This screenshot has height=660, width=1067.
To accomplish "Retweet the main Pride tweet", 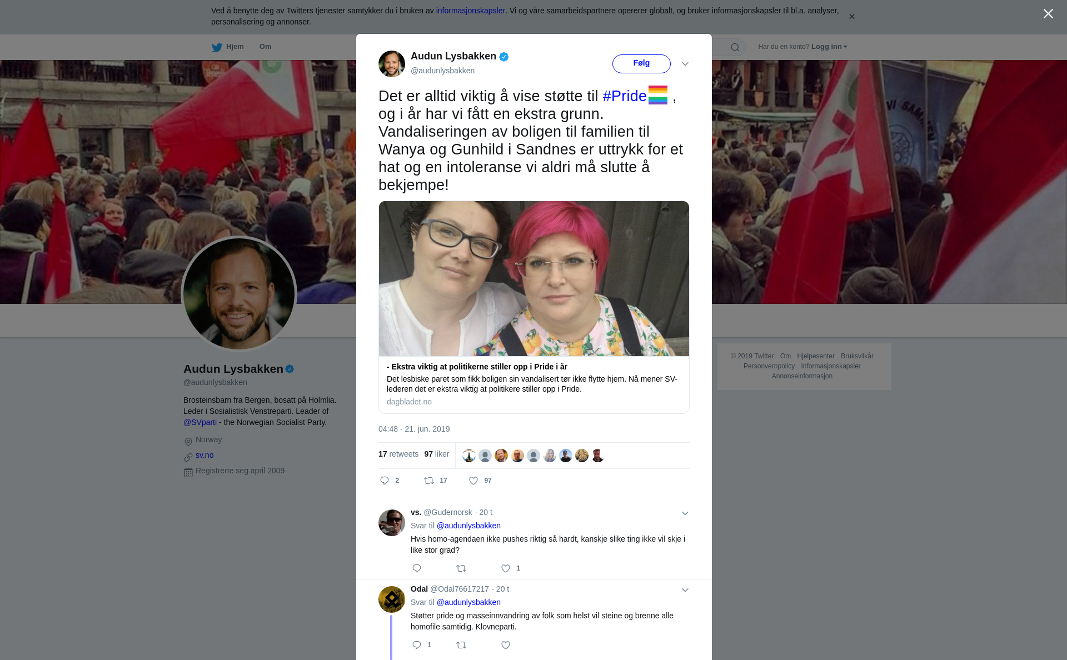I will 429,481.
